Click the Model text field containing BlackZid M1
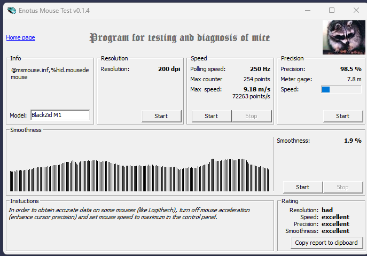This screenshot has width=367, height=256. tap(60, 115)
